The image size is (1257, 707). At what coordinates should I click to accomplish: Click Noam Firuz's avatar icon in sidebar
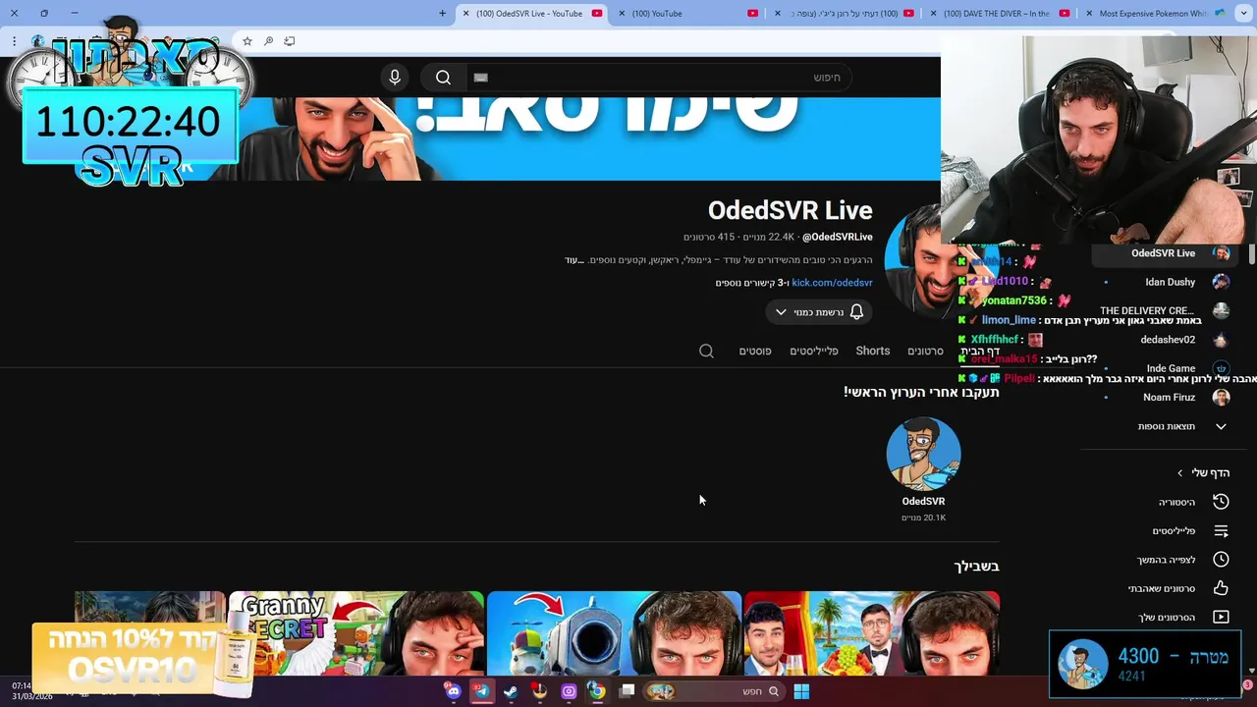click(1221, 397)
